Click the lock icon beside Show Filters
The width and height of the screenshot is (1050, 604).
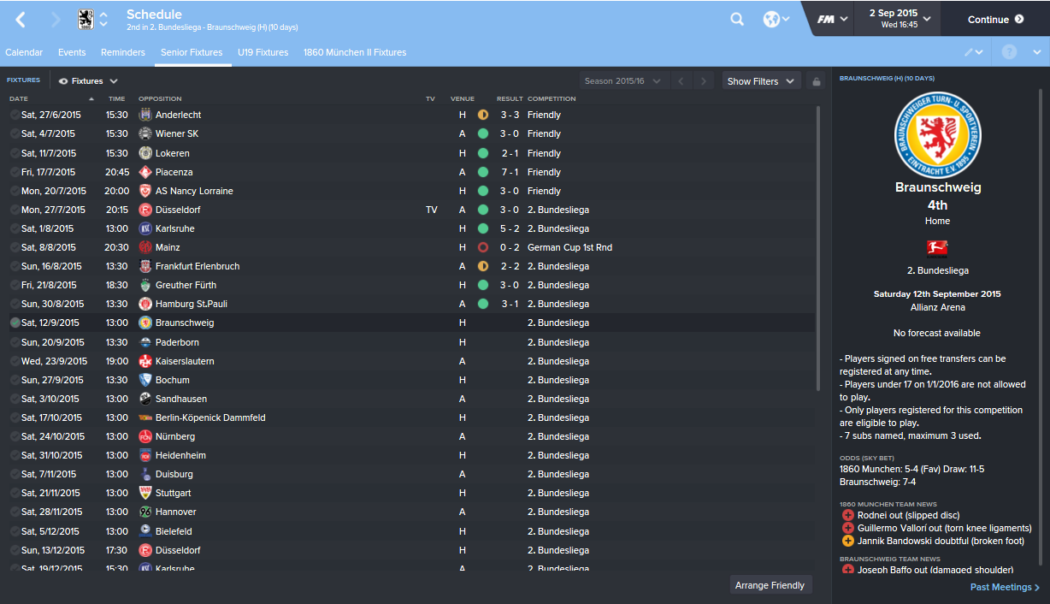[816, 81]
